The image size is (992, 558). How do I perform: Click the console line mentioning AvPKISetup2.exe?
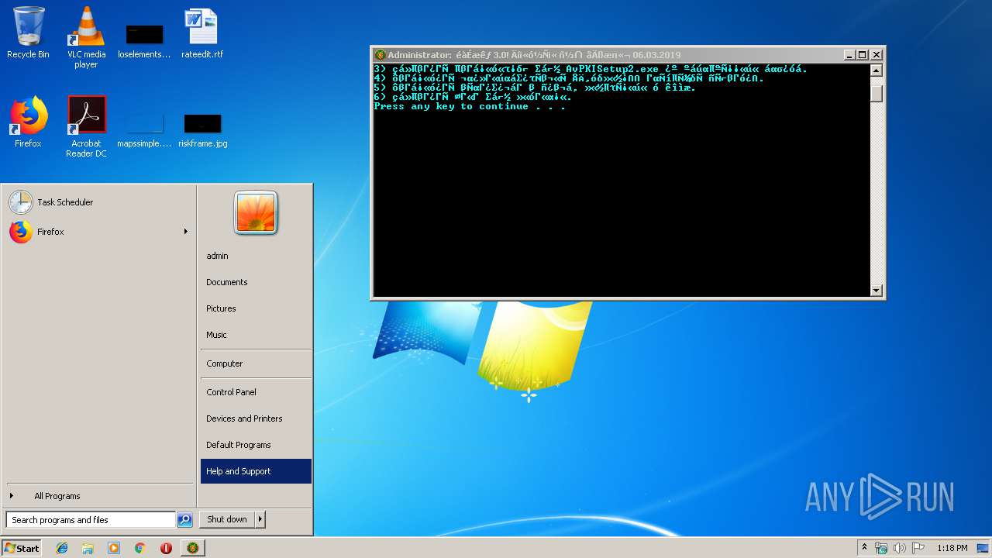point(591,69)
